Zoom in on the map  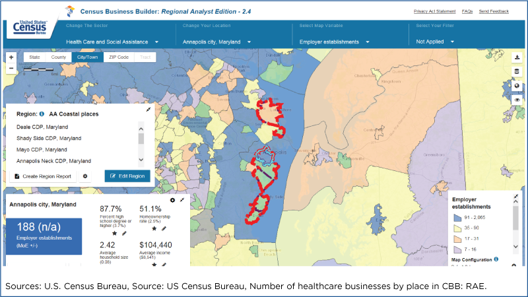(11, 57)
